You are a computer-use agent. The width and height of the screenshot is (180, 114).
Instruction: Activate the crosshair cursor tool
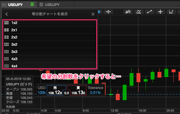pos(160,12)
